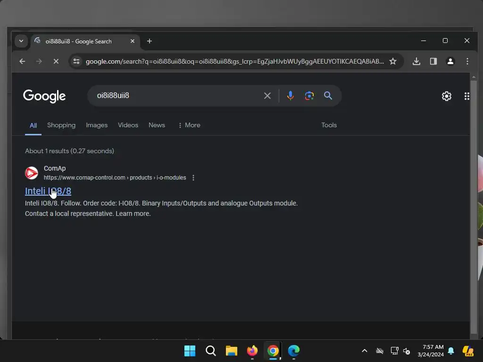Open the Inteli IO8/8 result link
Viewport: 483px width, 362px height.
[48, 191]
